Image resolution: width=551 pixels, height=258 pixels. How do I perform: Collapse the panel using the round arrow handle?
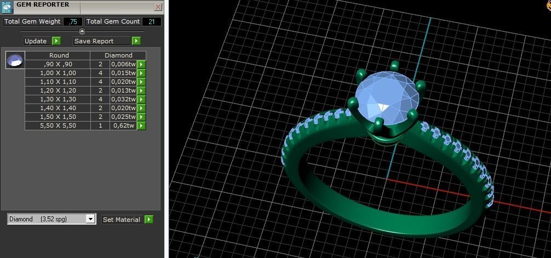[82, 31]
